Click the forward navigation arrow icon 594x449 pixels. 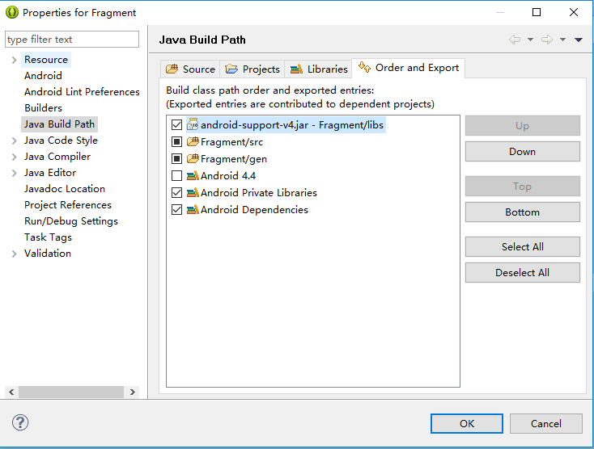[546, 40]
